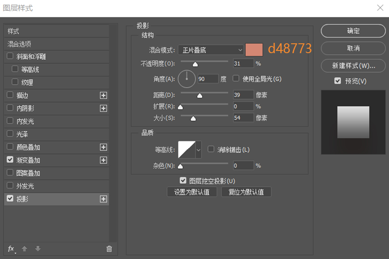Viewport: 389px width, 259px height.
Task: Click the 确定 button to confirm
Action: tap(353, 31)
